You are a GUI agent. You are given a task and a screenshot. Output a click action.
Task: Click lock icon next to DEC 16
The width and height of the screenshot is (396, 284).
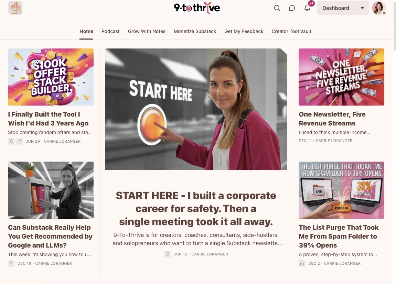coord(11,264)
